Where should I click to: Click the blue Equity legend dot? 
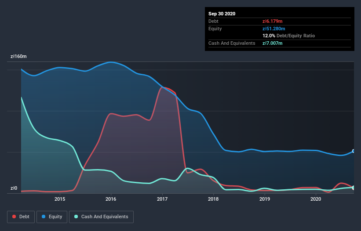(44, 217)
